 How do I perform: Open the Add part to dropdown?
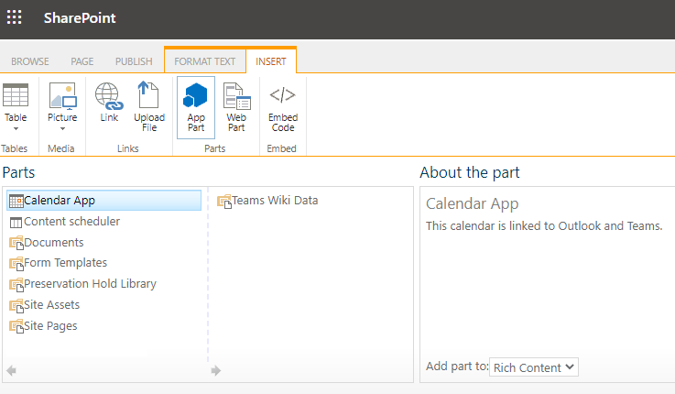coord(533,367)
